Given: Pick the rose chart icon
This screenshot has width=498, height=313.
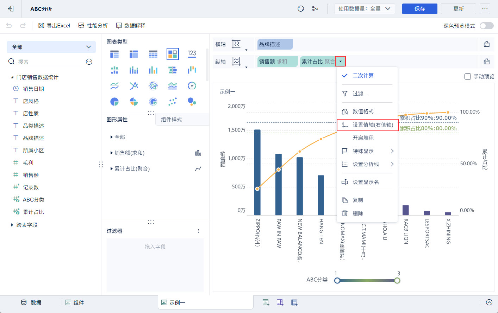Looking at the screenshot, I should coord(134,102).
